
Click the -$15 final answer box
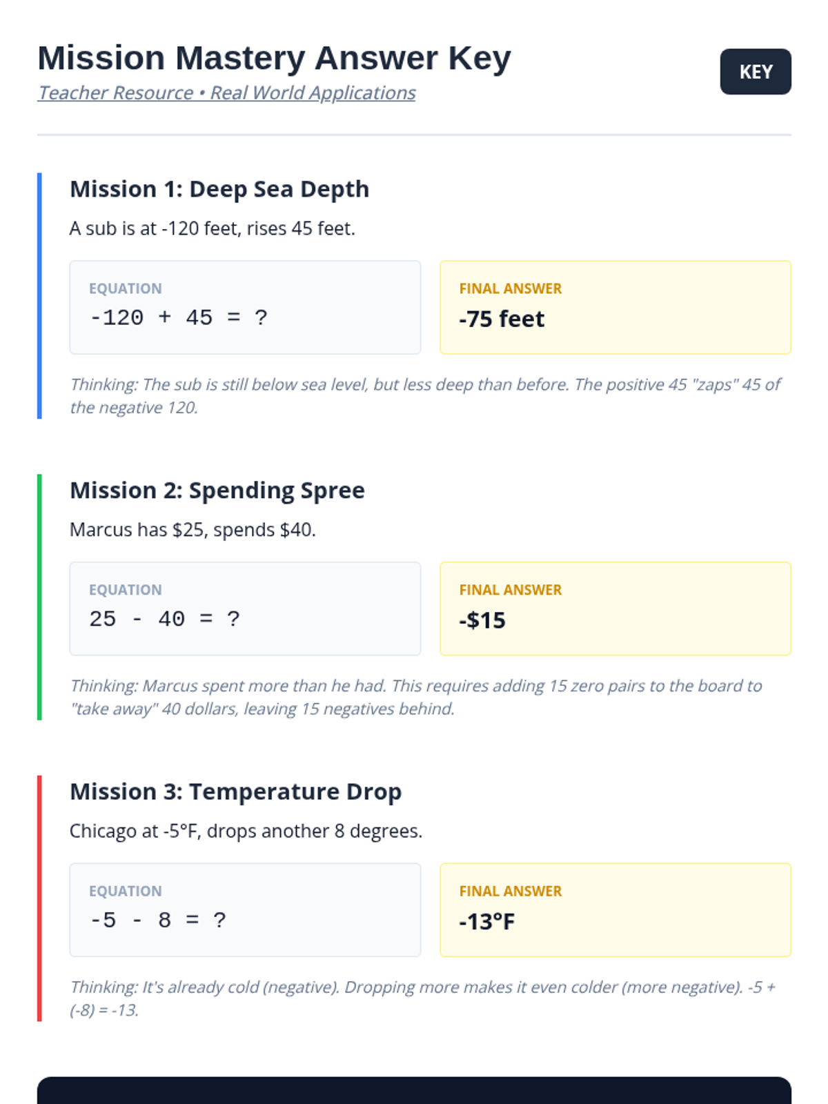pyautogui.click(x=615, y=609)
